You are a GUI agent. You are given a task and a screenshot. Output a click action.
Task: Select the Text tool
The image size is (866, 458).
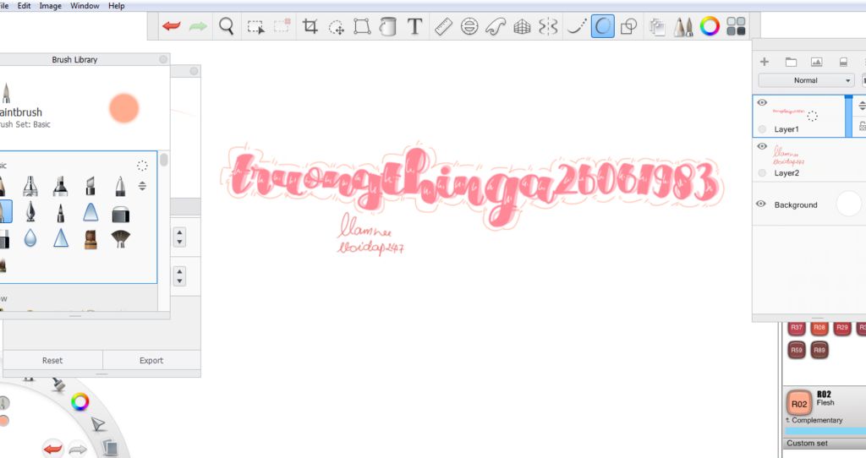tap(414, 26)
